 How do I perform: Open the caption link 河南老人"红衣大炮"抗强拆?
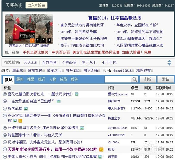pos(29,46)
